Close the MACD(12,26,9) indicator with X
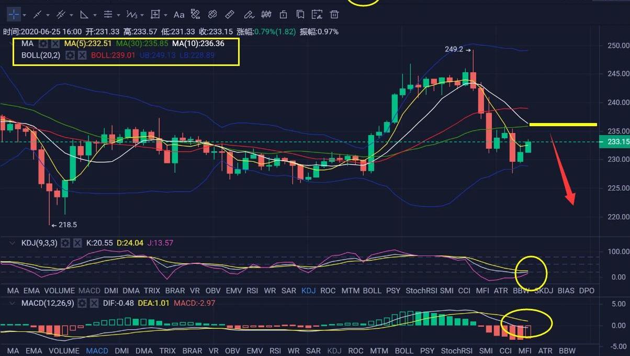The height and width of the screenshot is (356, 630). pyautogui.click(x=94, y=303)
